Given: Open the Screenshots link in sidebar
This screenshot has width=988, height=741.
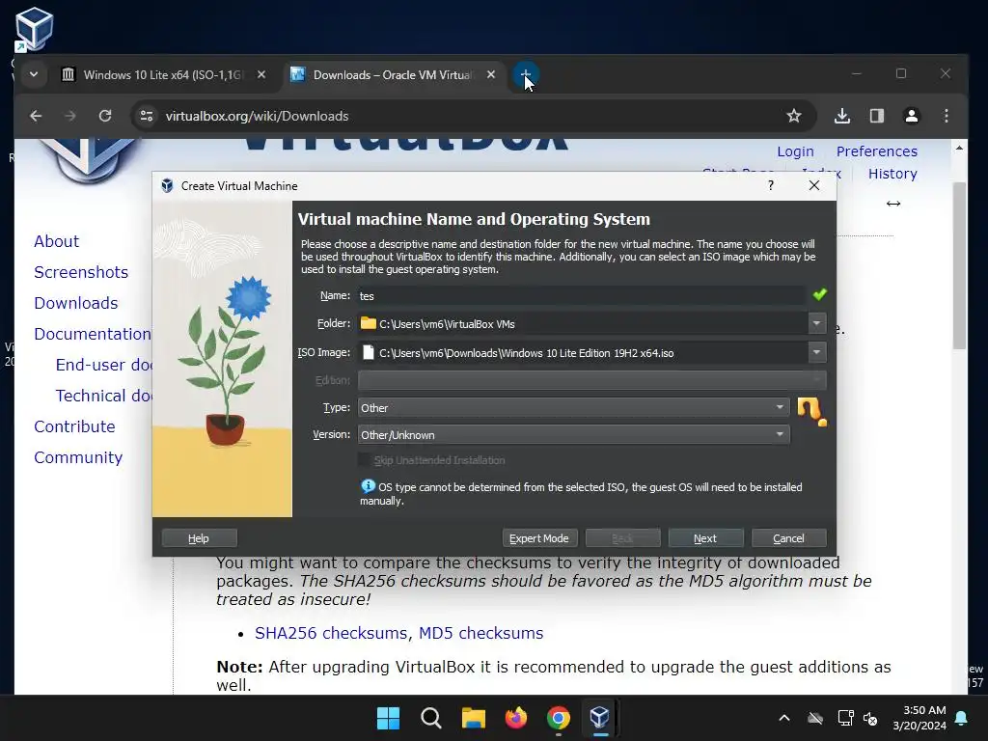Looking at the screenshot, I should click(x=81, y=272).
